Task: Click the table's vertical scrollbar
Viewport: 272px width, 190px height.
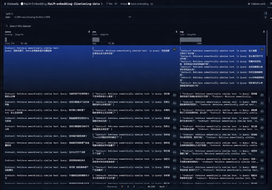Action: pos(267,43)
